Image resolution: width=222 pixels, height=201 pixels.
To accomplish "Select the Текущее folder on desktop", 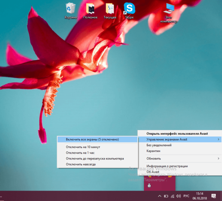I will tap(110, 11).
